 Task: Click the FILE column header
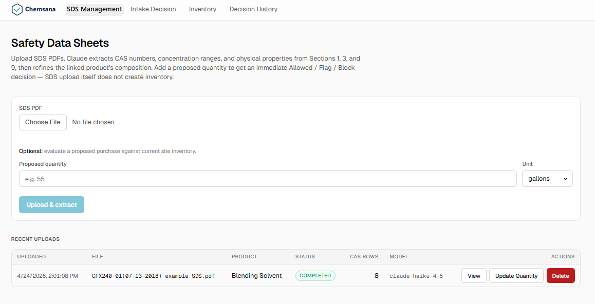click(x=98, y=257)
